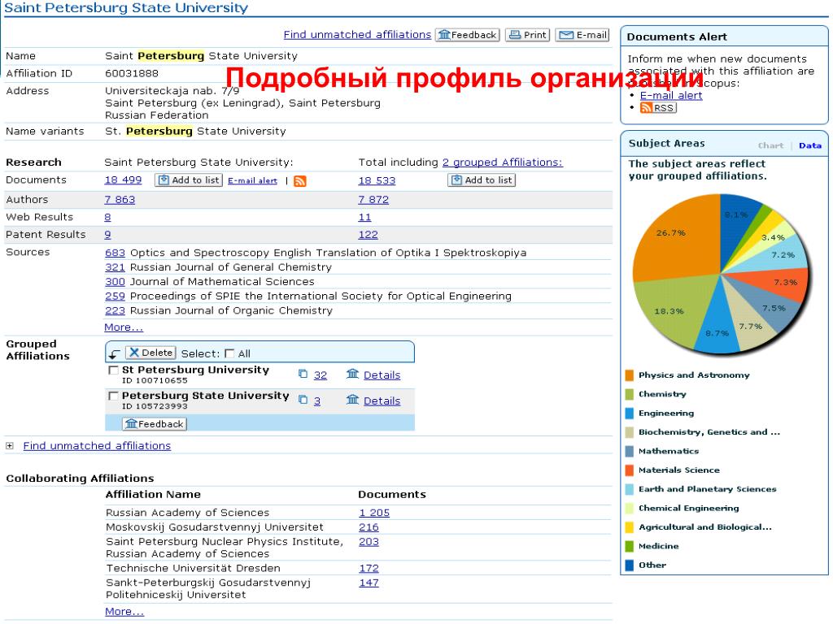The width and height of the screenshot is (833, 624).
Task: Check the Petersburg State University checkbox
Action: pos(113,396)
